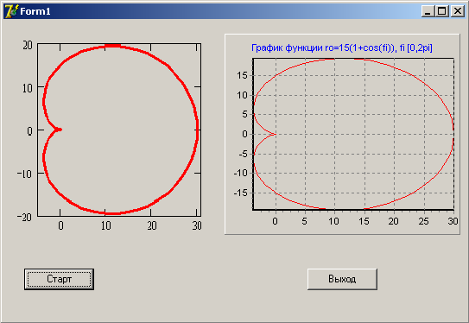The height and width of the screenshot is (323, 469).
Task: Click the y-axis label 5 on right chart
Action: (x=245, y=114)
